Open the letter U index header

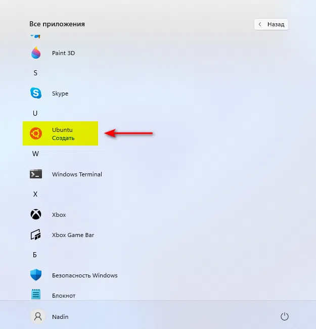[35, 113]
